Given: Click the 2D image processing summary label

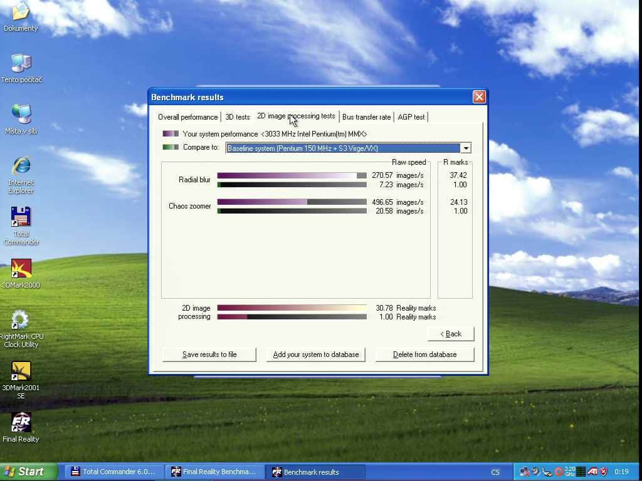Looking at the screenshot, I should pyautogui.click(x=196, y=313).
